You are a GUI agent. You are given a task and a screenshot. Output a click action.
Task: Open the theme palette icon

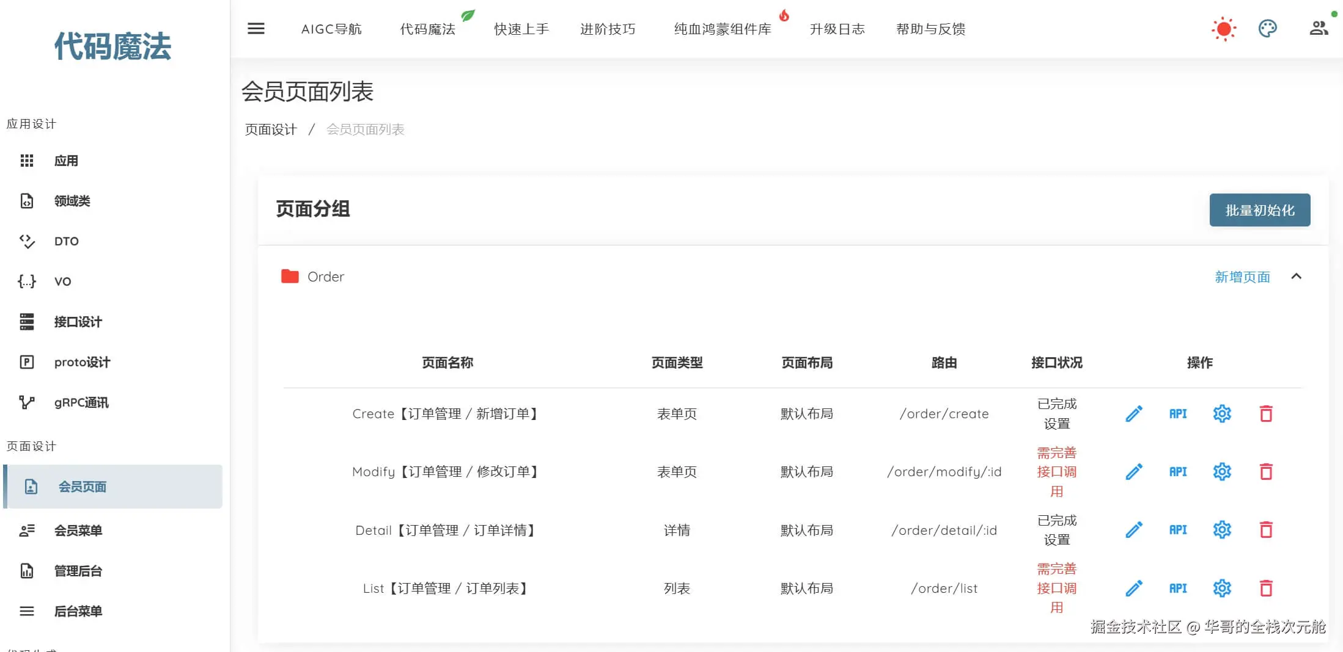[x=1268, y=29]
